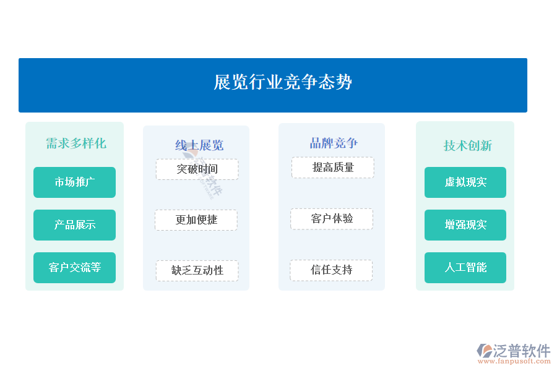Click the 信任支持 box
The width and height of the screenshot is (557, 371).
331,270
